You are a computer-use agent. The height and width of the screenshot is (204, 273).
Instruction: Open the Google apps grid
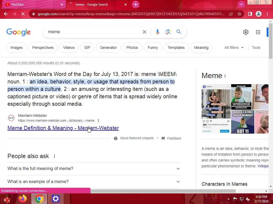click(x=258, y=32)
